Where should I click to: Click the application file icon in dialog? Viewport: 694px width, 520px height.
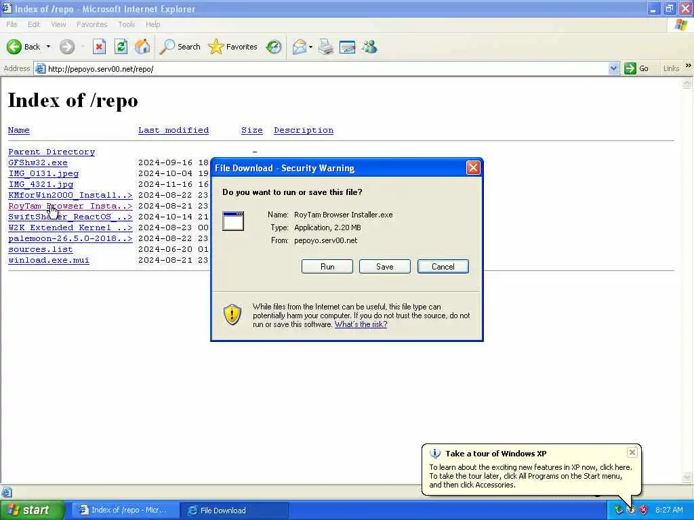[x=233, y=221]
